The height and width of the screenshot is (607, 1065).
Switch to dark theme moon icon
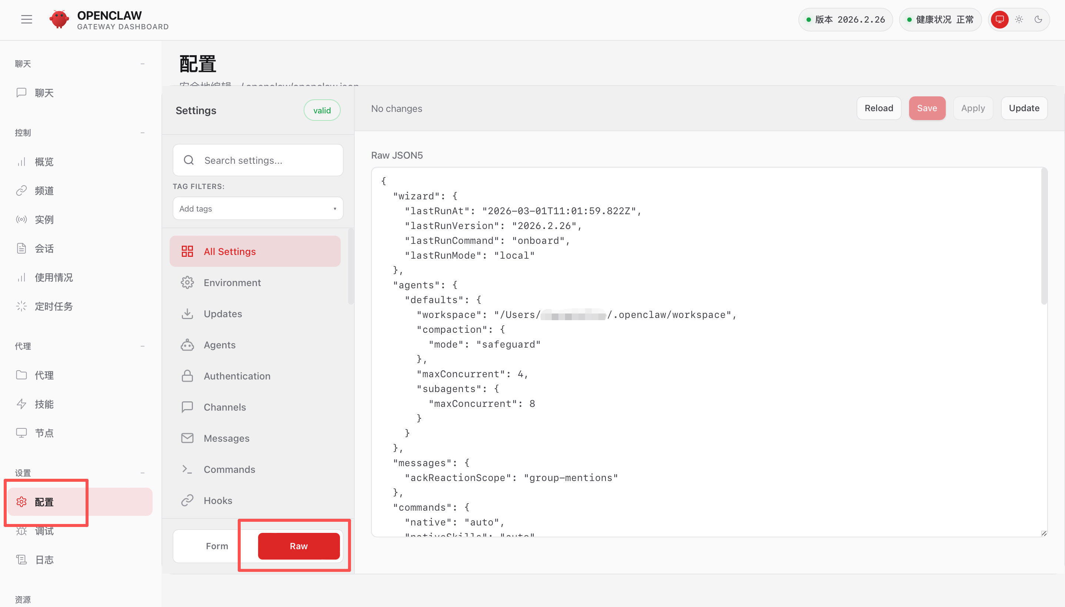tap(1038, 19)
